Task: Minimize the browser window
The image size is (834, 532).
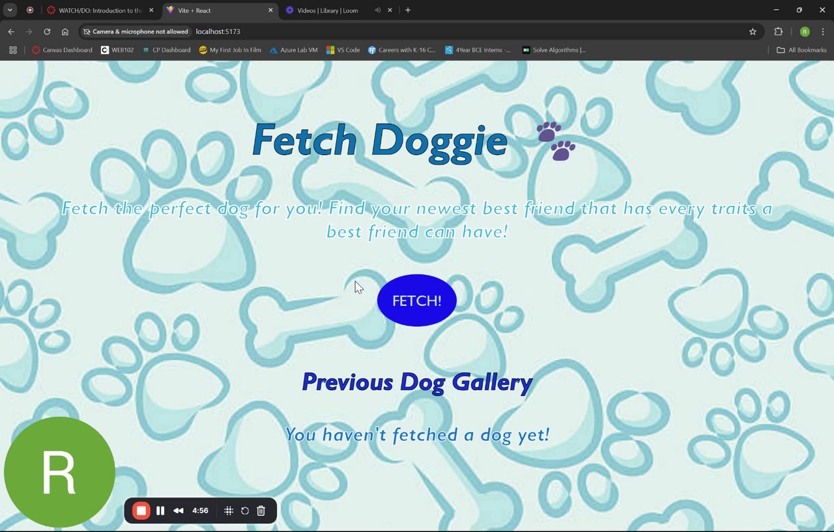Action: (775, 10)
